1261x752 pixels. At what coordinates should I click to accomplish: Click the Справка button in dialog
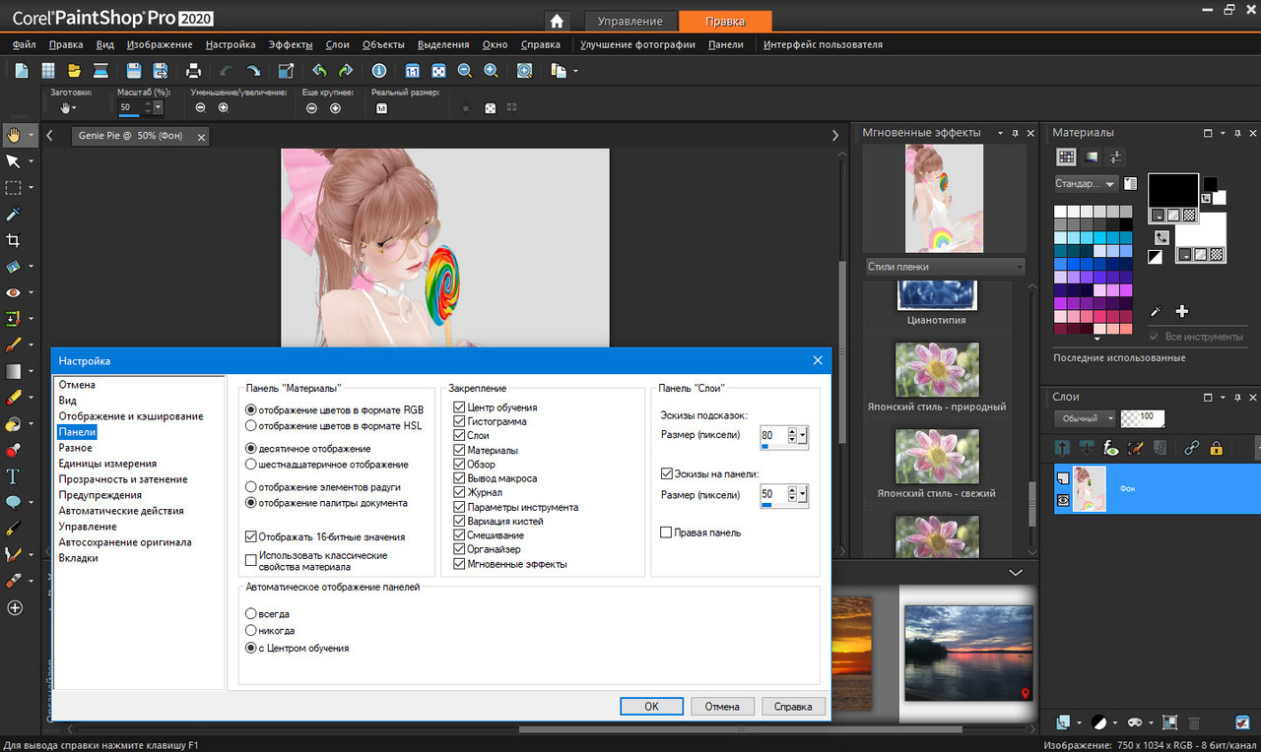pos(793,706)
